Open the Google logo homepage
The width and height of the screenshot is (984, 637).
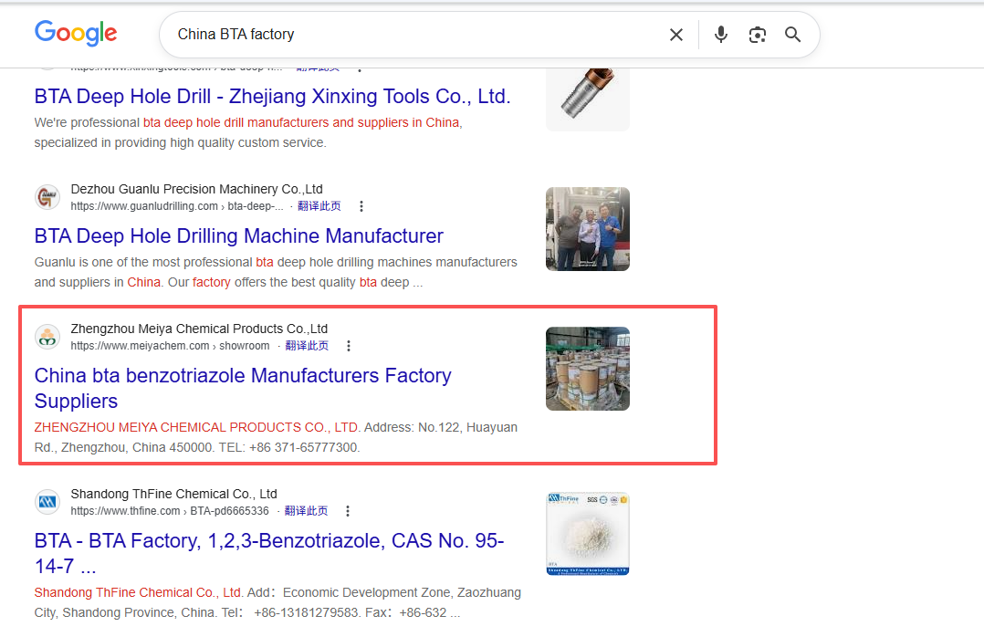click(76, 33)
